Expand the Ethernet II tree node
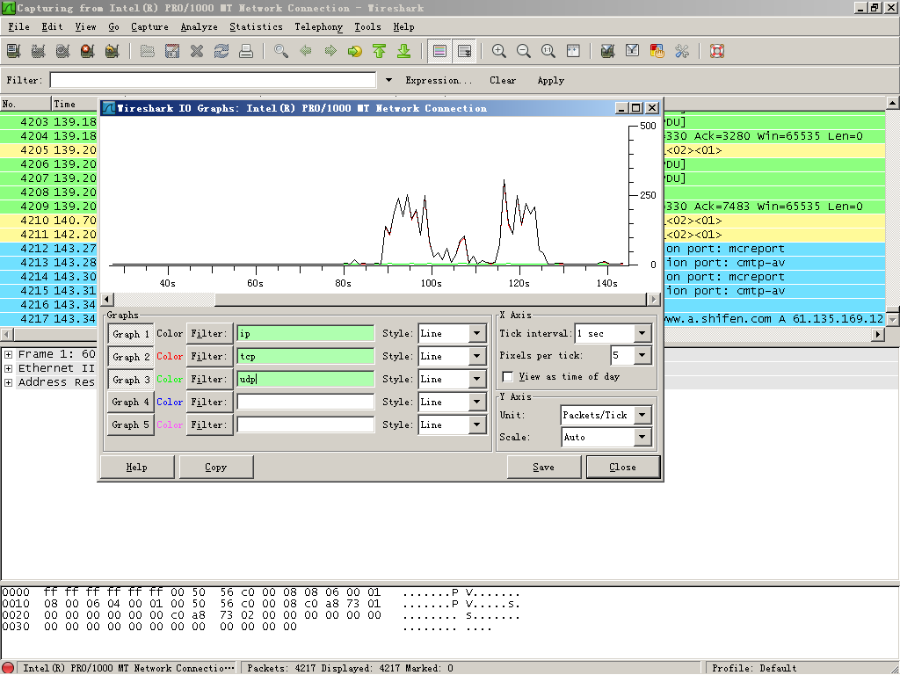The image size is (900, 675). pos(9,368)
